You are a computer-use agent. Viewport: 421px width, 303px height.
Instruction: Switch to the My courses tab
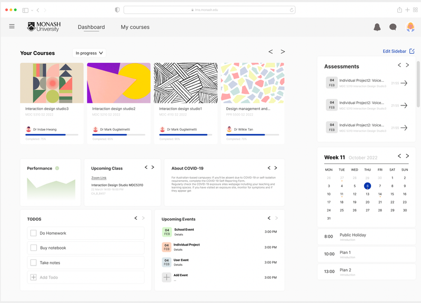135,27
